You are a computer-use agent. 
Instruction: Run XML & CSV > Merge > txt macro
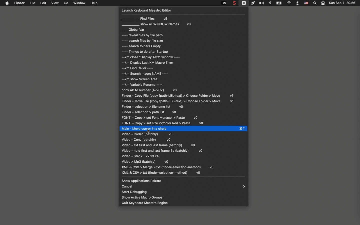(x=183, y=167)
